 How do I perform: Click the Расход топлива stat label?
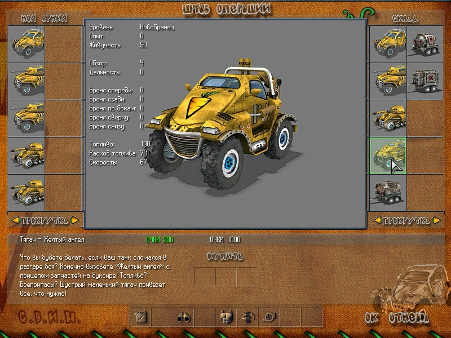point(113,153)
